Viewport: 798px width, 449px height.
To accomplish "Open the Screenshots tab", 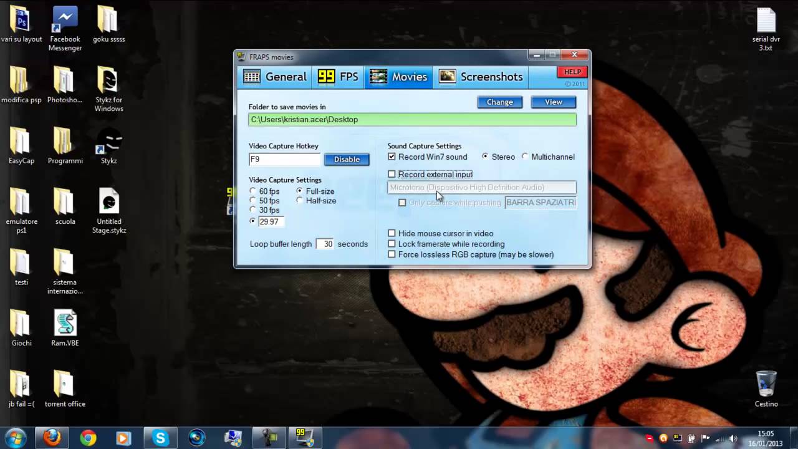I will [x=481, y=77].
